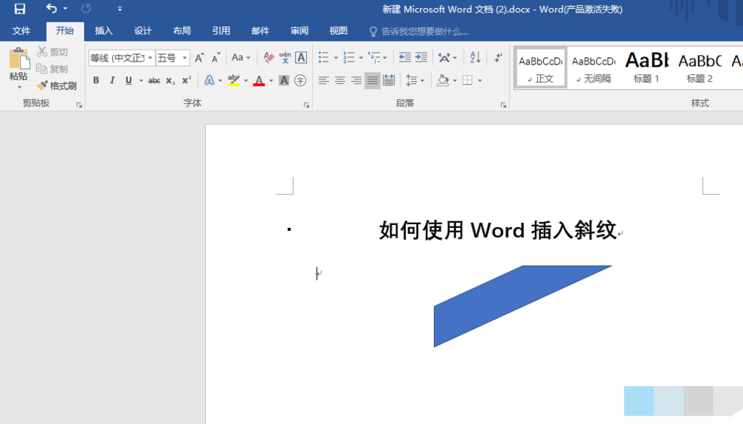Click the Paste (粘贴) clipboard icon
Viewport: 743px width, 424px height.
[x=19, y=60]
